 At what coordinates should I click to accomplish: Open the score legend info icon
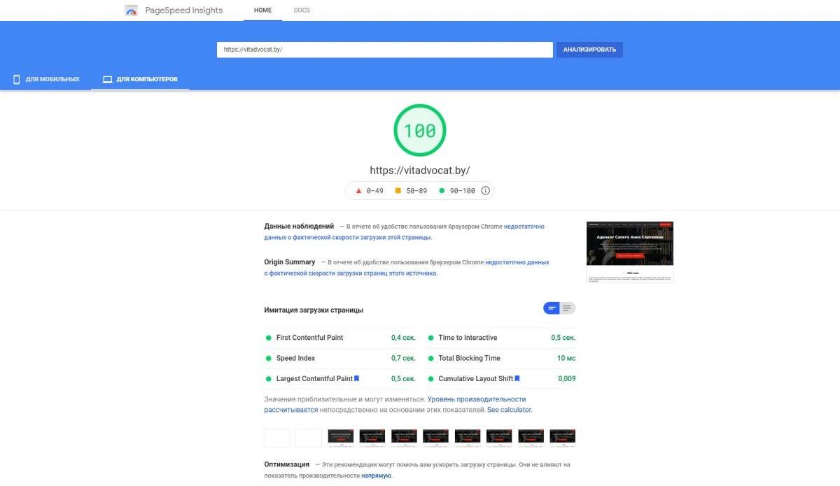coord(486,191)
